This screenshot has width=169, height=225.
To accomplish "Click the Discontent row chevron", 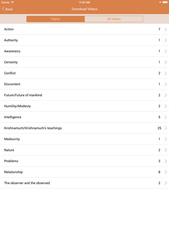I will click(x=166, y=84).
